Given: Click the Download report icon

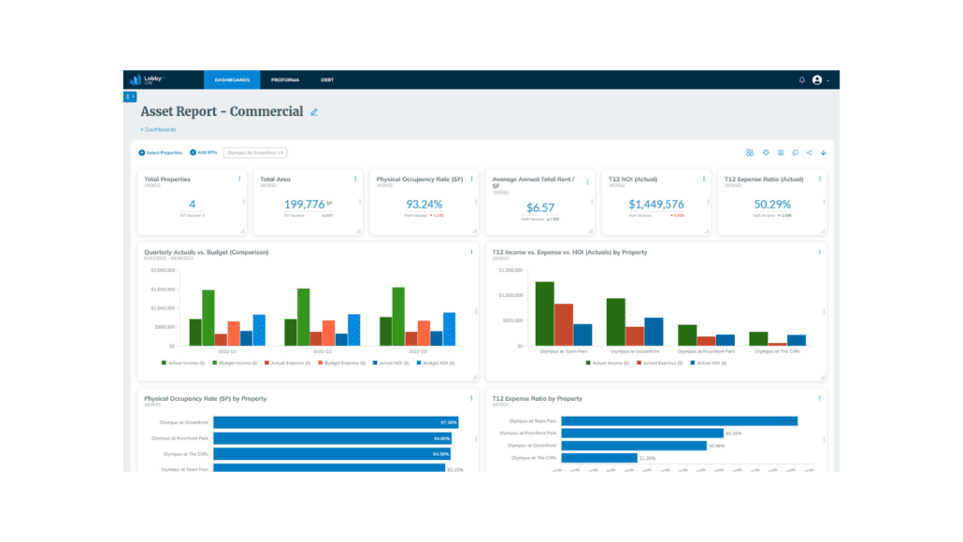Looking at the screenshot, I should 823,152.
